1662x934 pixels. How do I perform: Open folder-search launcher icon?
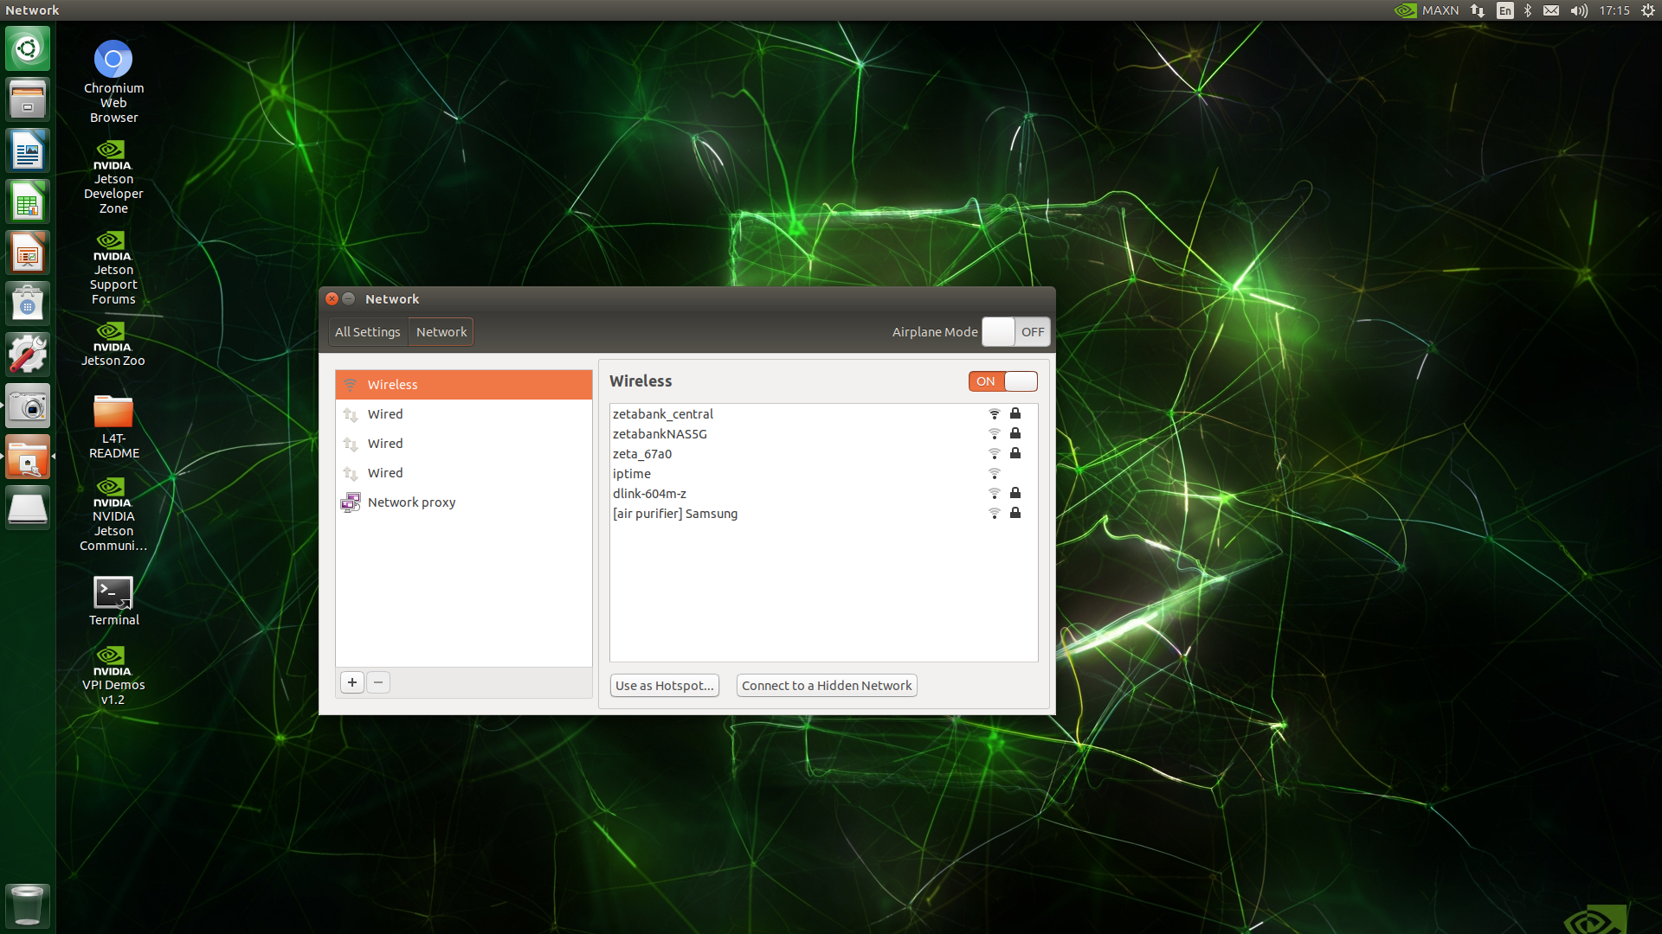tap(28, 457)
